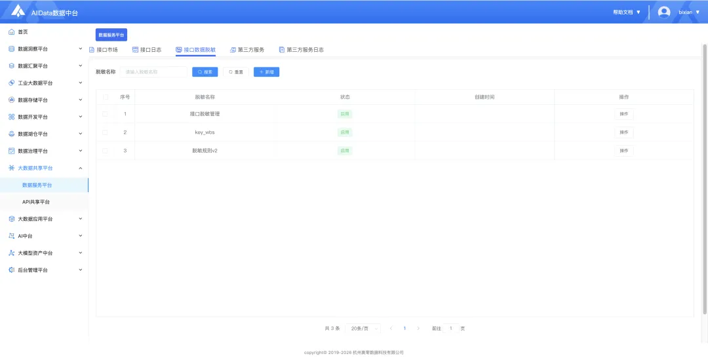Focus the 脱敏名称 search input
The image size is (708, 360).
point(153,72)
